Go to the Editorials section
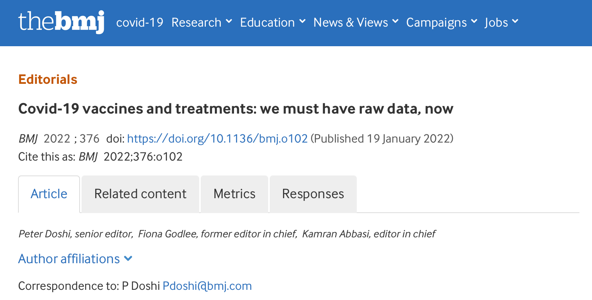This screenshot has width=592, height=300. tap(48, 80)
